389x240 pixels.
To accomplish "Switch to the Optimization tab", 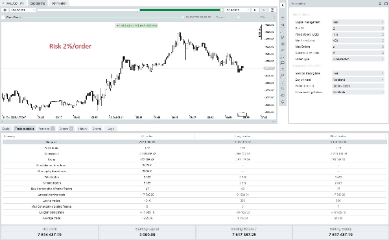I will [x=59, y=3].
